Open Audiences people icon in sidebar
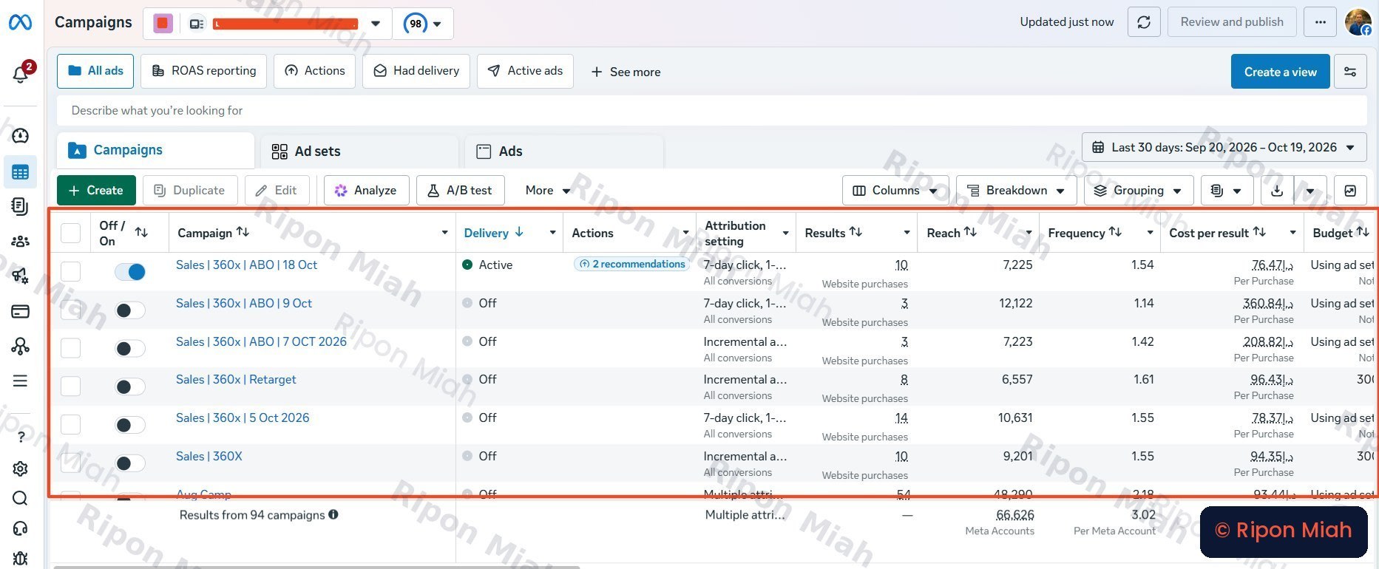 click(x=21, y=241)
